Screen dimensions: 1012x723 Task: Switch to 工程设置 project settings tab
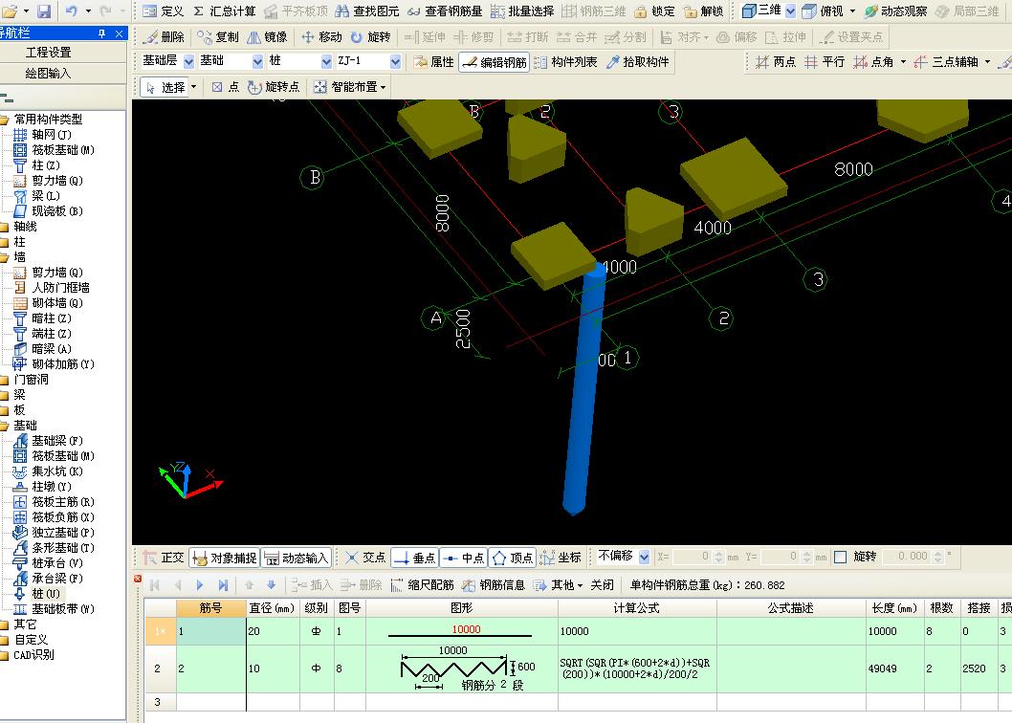coord(48,53)
